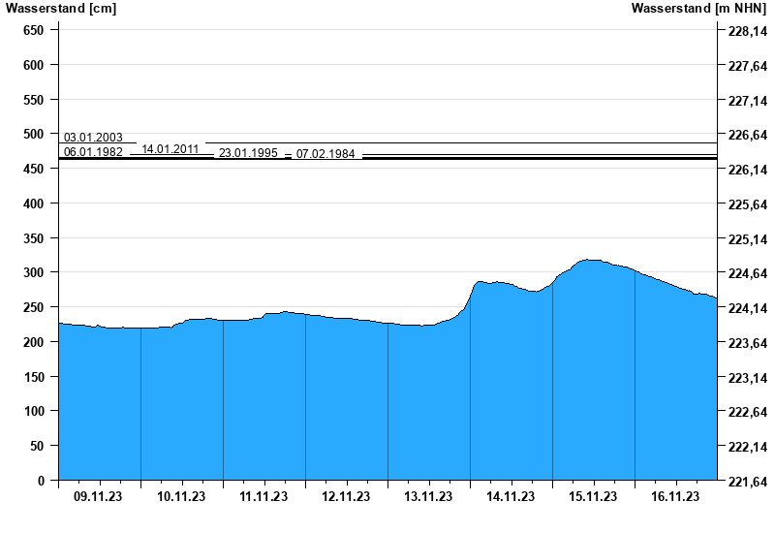
Task: Click the 221,64 label on right axis
Action: click(747, 482)
